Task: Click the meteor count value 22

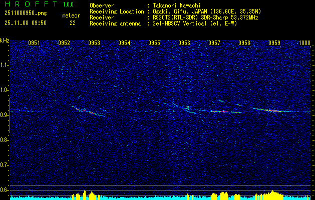Action: tap(73, 23)
